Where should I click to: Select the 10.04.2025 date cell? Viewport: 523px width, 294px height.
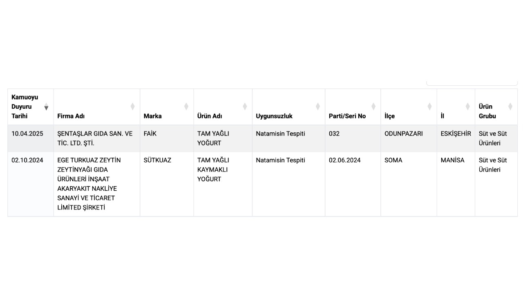point(27,134)
